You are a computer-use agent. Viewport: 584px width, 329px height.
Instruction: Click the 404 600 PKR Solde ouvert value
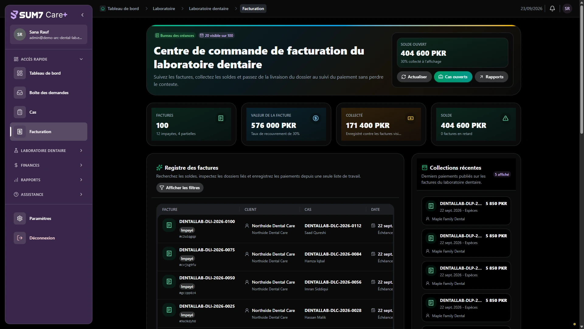[x=423, y=53]
